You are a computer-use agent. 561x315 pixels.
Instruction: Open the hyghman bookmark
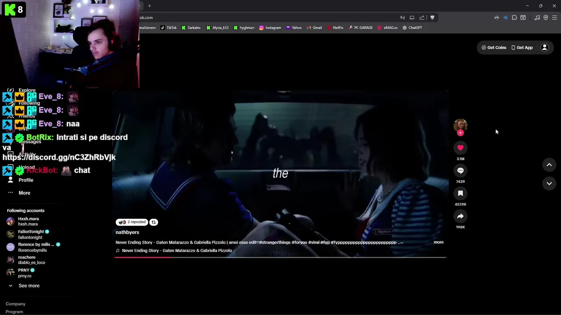pyautogui.click(x=244, y=28)
